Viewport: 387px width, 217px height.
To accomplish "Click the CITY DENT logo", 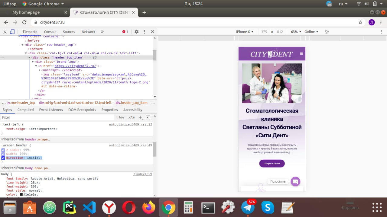I will (272, 54).
